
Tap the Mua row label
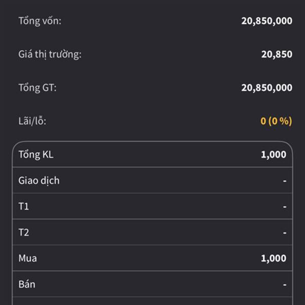27,258
